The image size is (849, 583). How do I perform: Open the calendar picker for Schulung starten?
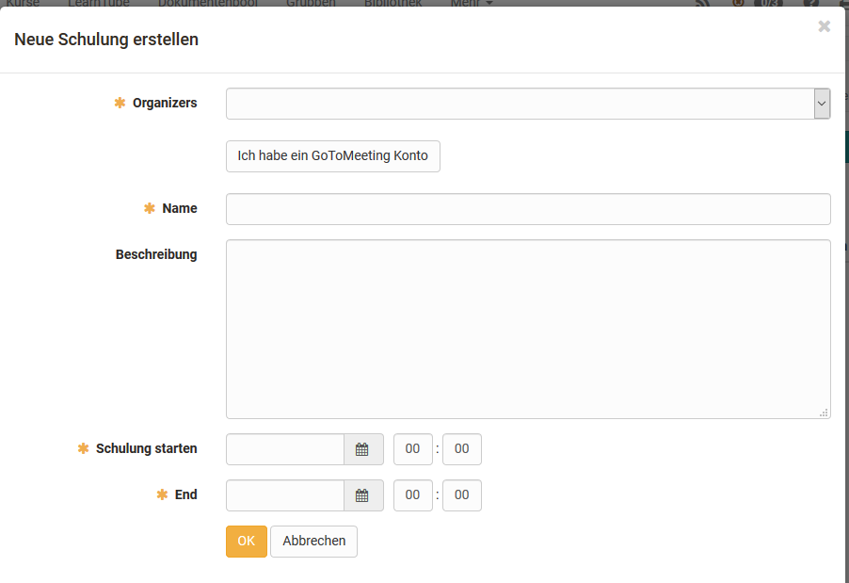(363, 449)
